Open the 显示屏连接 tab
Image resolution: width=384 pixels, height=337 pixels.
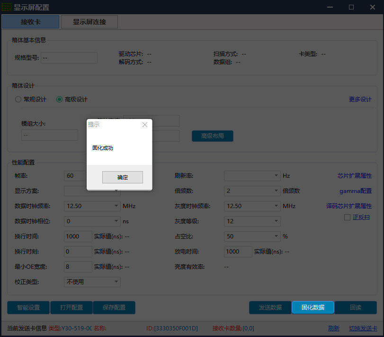coord(89,22)
